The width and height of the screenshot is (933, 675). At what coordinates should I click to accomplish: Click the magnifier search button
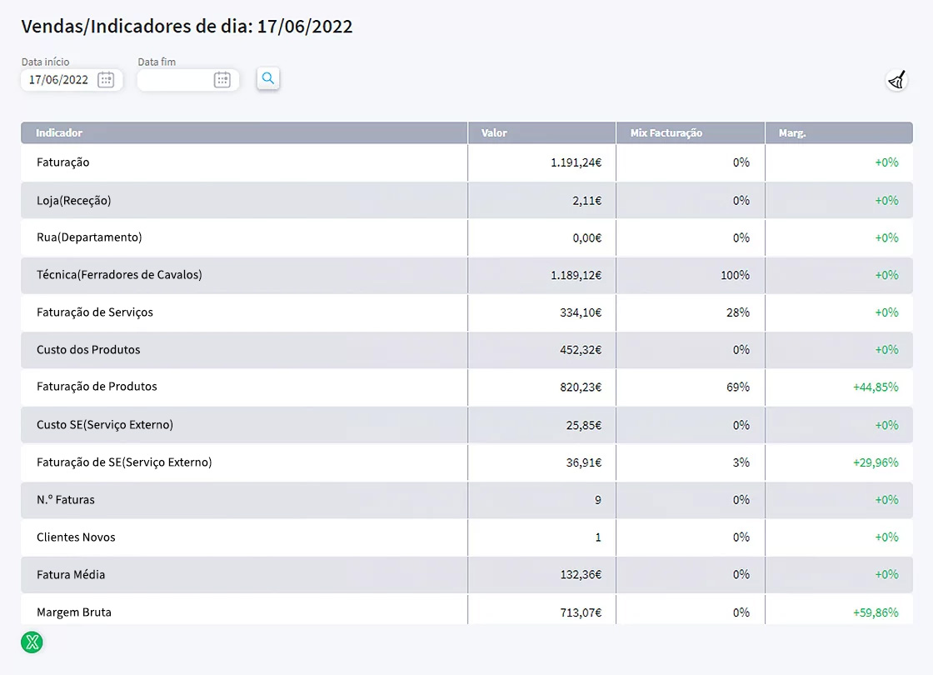(x=268, y=78)
